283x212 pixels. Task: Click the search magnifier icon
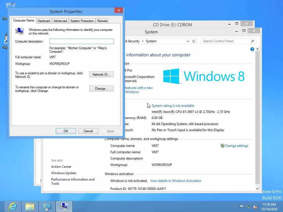tap(253, 41)
